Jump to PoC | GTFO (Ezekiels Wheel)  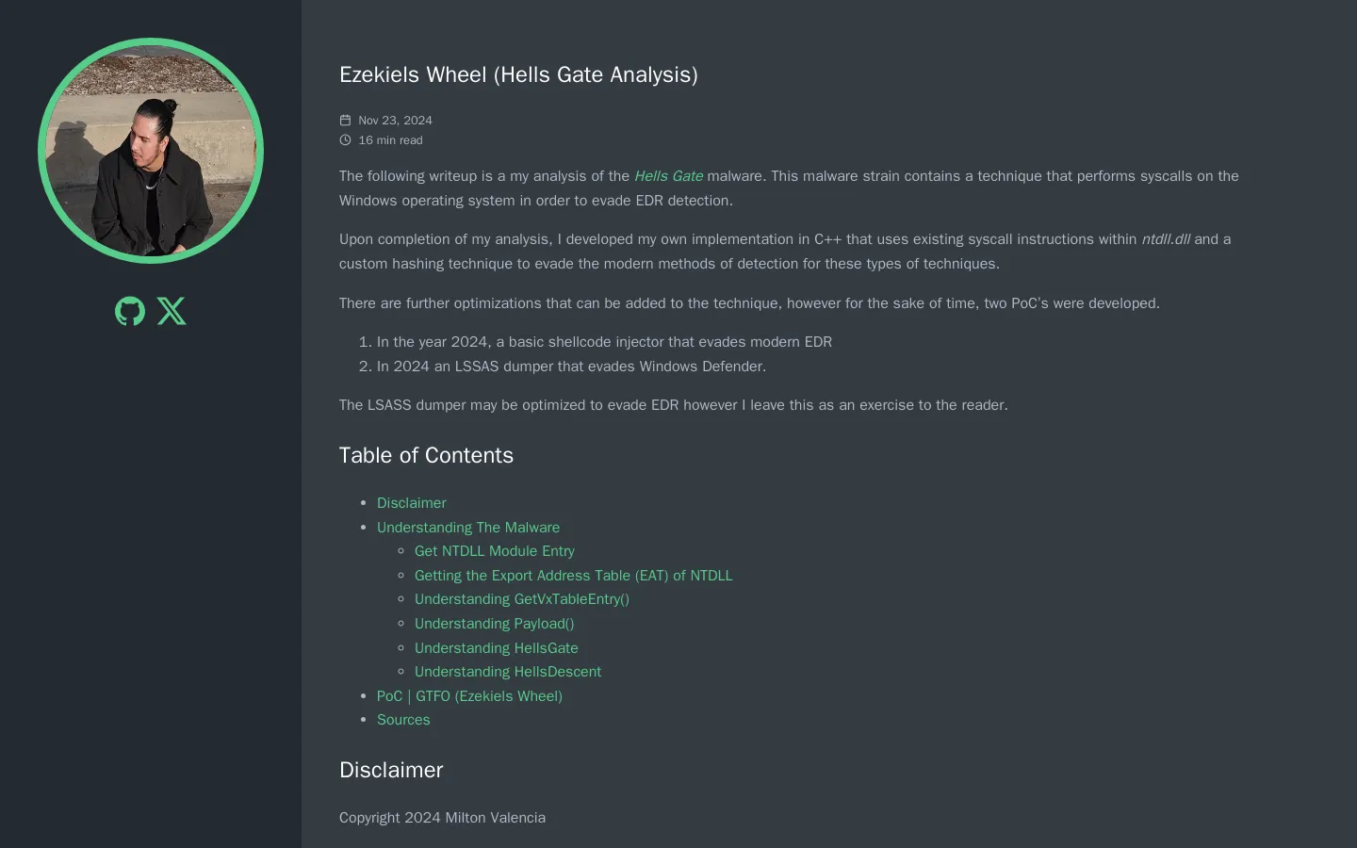(x=469, y=696)
